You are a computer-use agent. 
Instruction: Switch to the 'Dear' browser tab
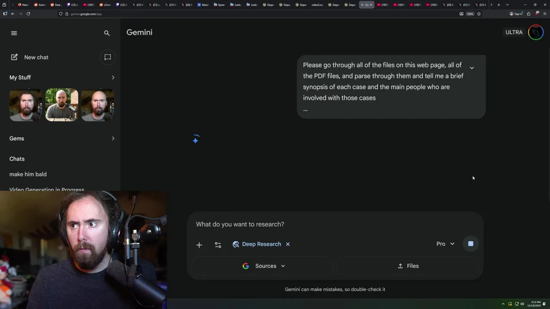56,5
